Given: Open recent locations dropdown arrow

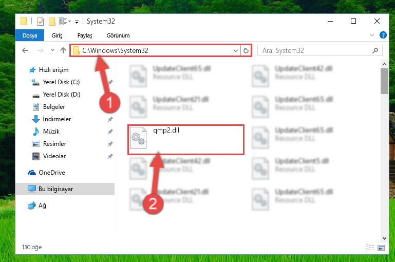Looking at the screenshot, I should 52,50.
